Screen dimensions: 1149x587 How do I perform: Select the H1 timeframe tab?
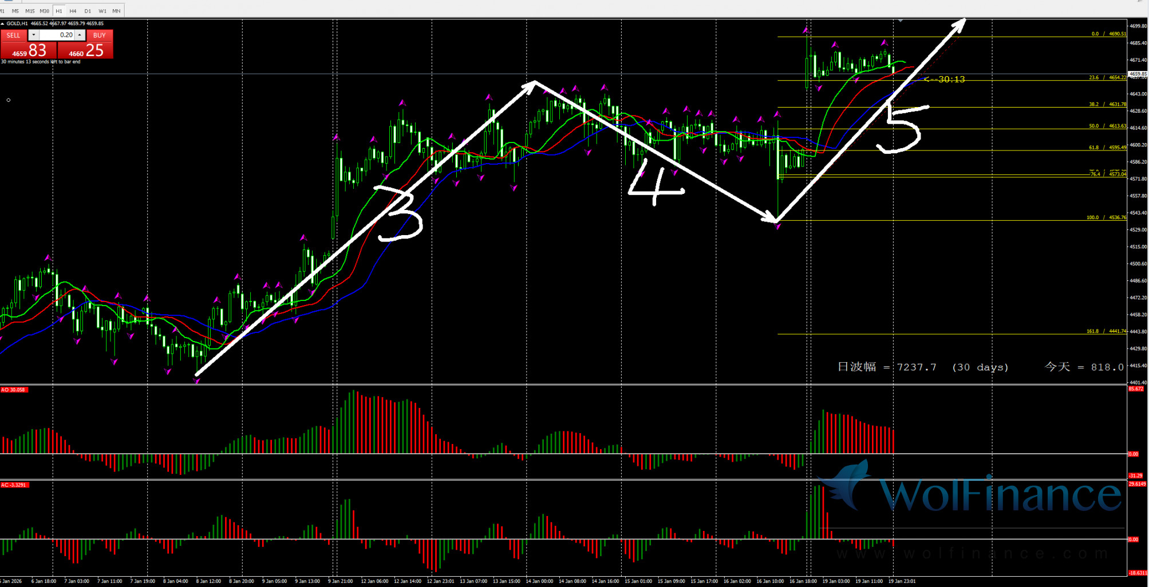59,11
